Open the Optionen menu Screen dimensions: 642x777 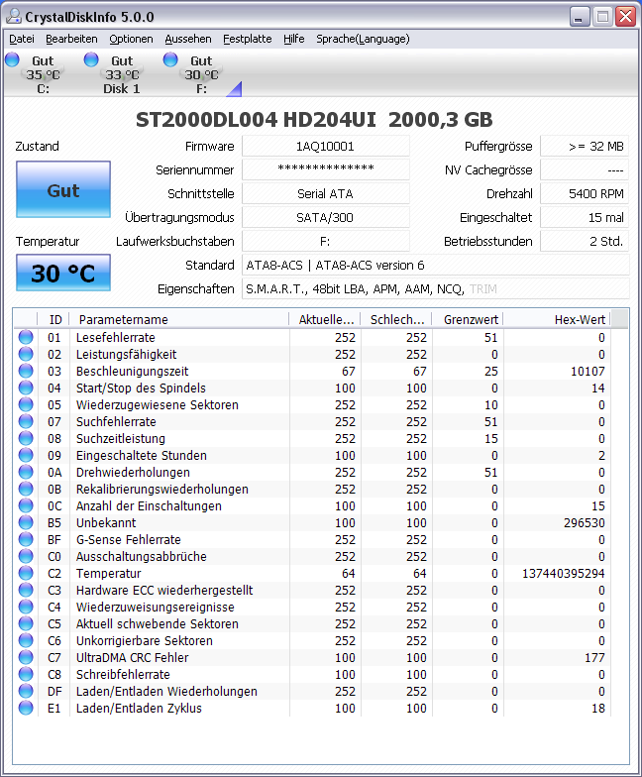coord(131,39)
